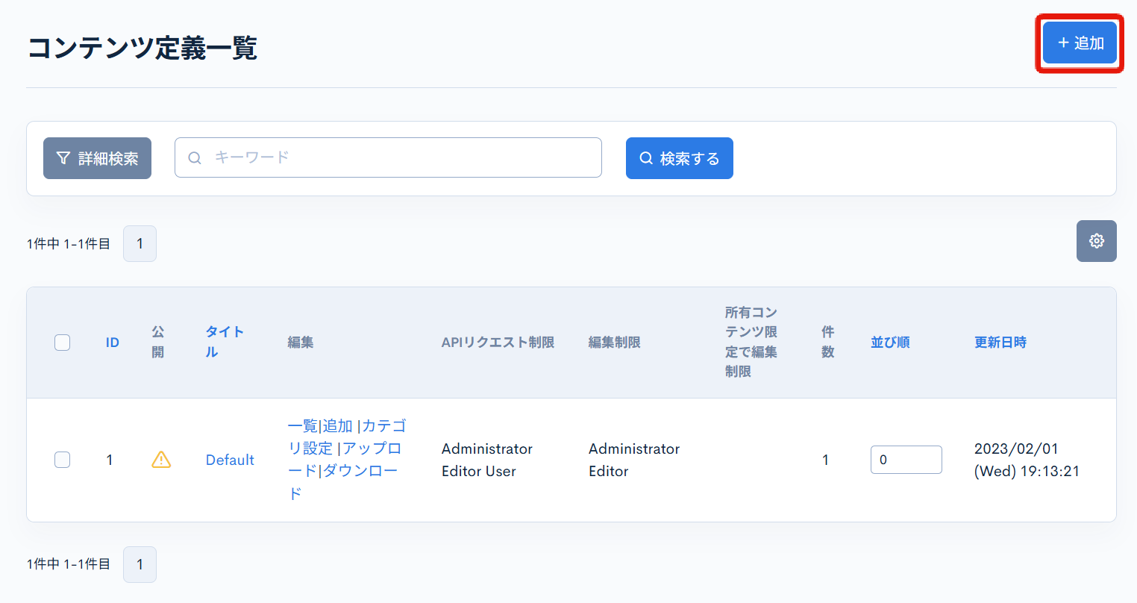This screenshot has height=603, width=1137.
Task: Select the APIリクエスト制限 column header
Action: [x=498, y=343]
